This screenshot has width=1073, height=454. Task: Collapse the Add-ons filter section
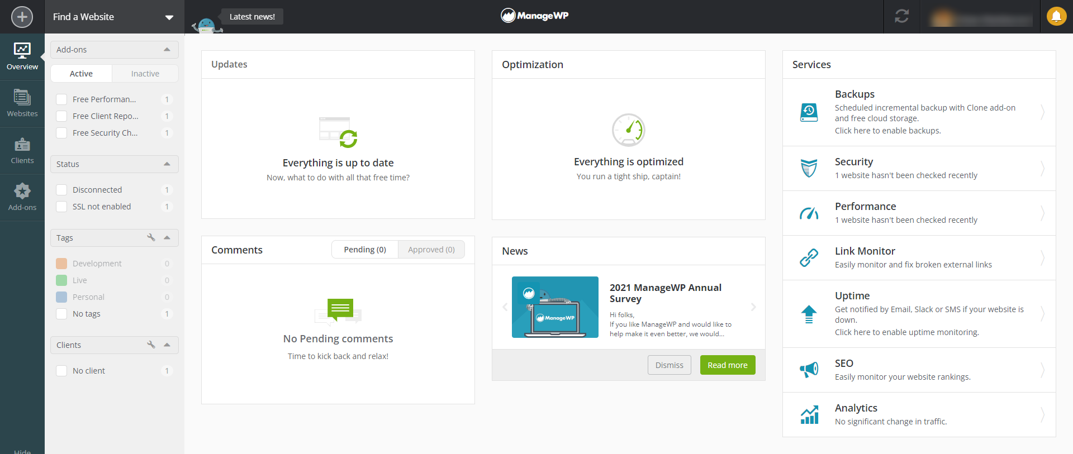point(167,50)
